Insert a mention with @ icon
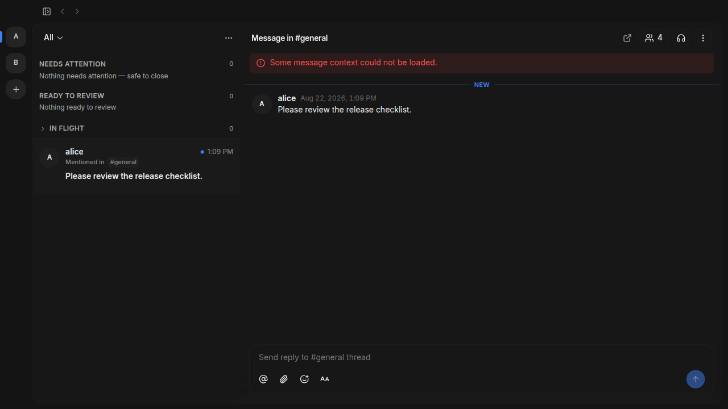 [x=263, y=379]
